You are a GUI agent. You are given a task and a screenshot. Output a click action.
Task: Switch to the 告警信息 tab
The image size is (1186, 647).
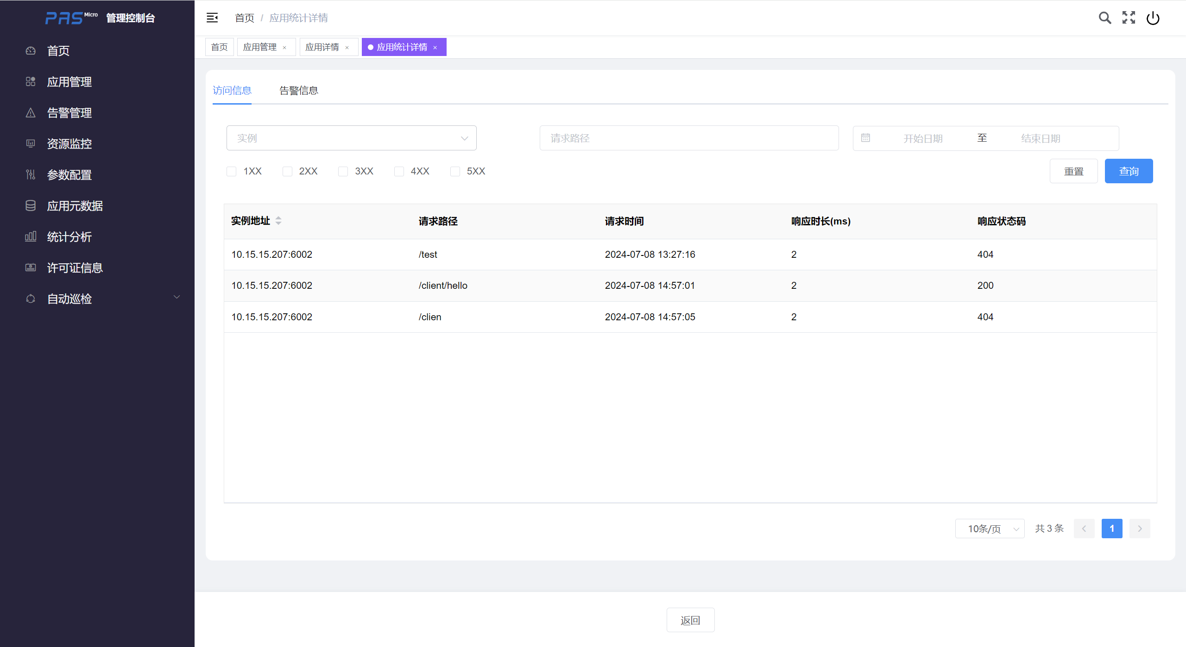[x=298, y=90]
